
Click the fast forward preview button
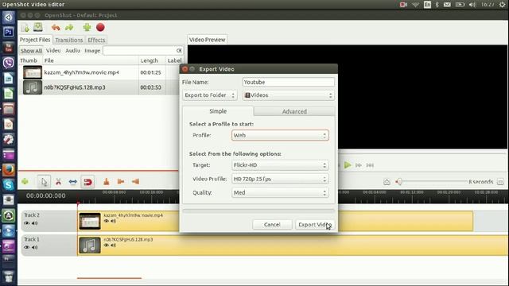[359, 165]
